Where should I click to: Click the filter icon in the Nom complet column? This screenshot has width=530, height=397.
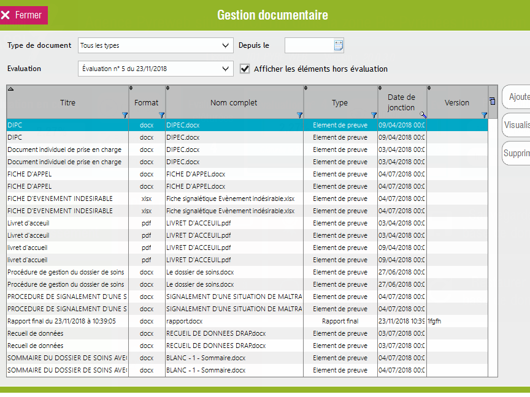pyautogui.click(x=299, y=115)
